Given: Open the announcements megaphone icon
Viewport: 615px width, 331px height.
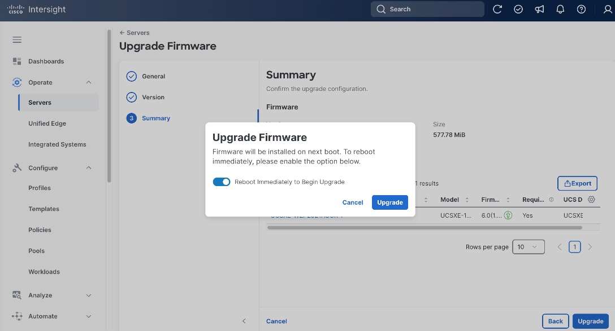Looking at the screenshot, I should pos(539,9).
